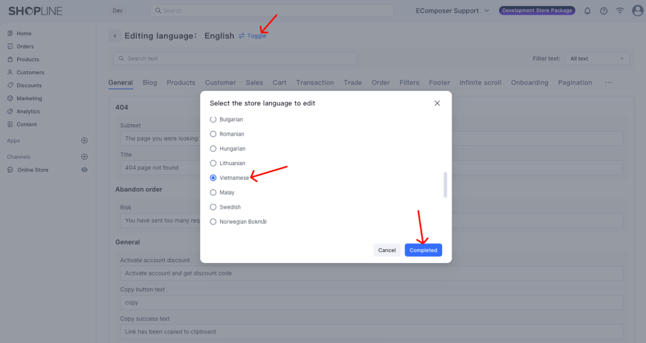This screenshot has height=343, width=646.
Task: Click the wifi signal icon in header
Action: click(620, 11)
